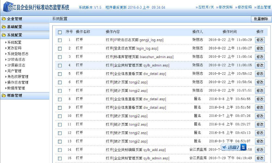Click 修改 button for row 9

(260, 107)
